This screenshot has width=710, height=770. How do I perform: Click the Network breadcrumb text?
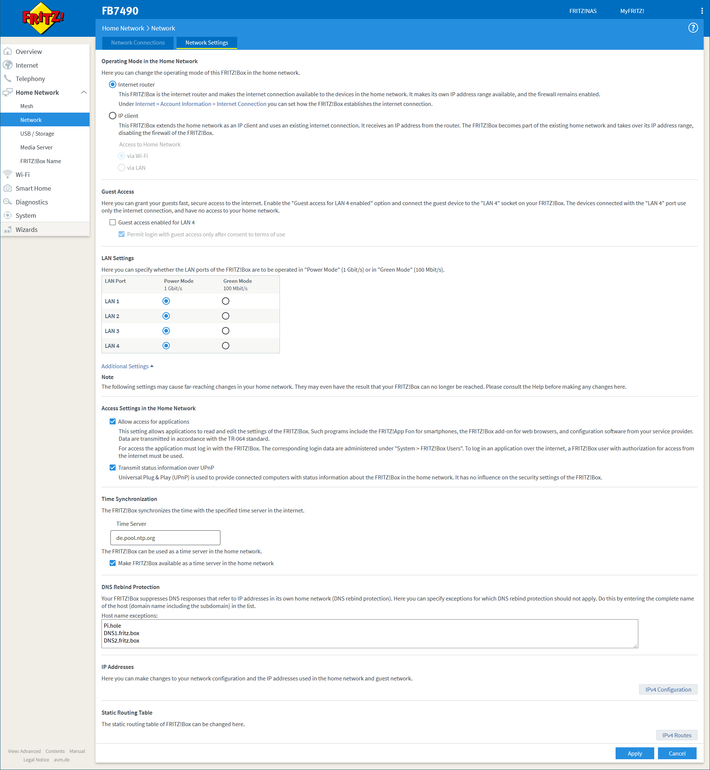[163, 28]
